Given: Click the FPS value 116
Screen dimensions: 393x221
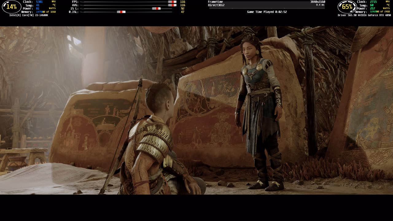Looking at the screenshot, I should click(183, 2).
